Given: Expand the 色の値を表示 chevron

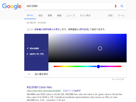Looking at the screenshot, I should pos(29,74).
